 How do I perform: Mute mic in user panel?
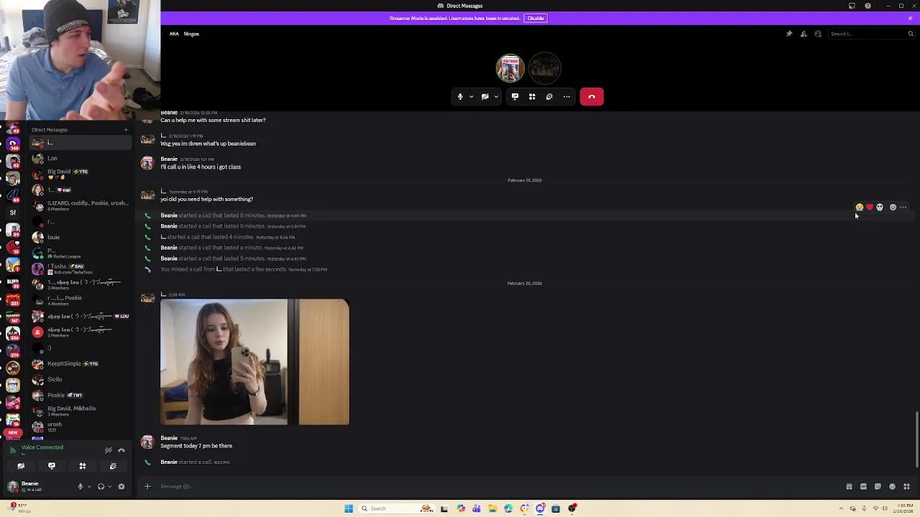coord(80,487)
